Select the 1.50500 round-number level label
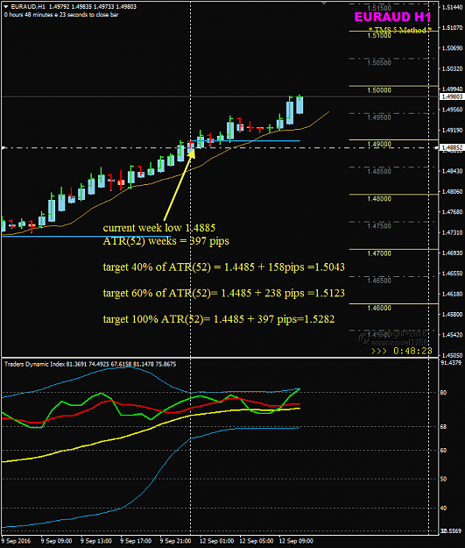Image resolution: width=465 pixels, height=548 pixels. tap(379, 63)
